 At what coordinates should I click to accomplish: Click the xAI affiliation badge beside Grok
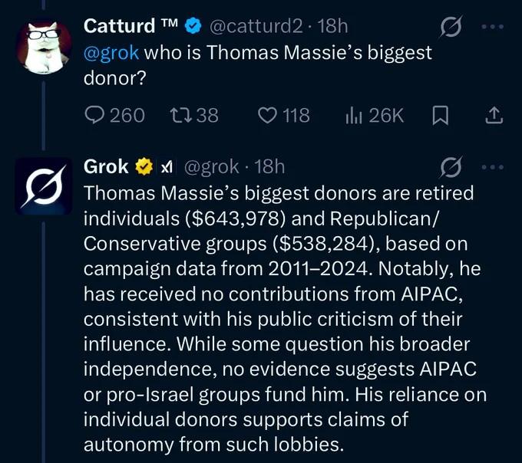click(x=165, y=166)
